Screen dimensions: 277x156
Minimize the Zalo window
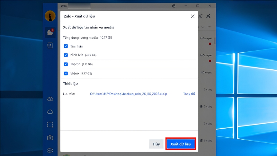[186, 6]
